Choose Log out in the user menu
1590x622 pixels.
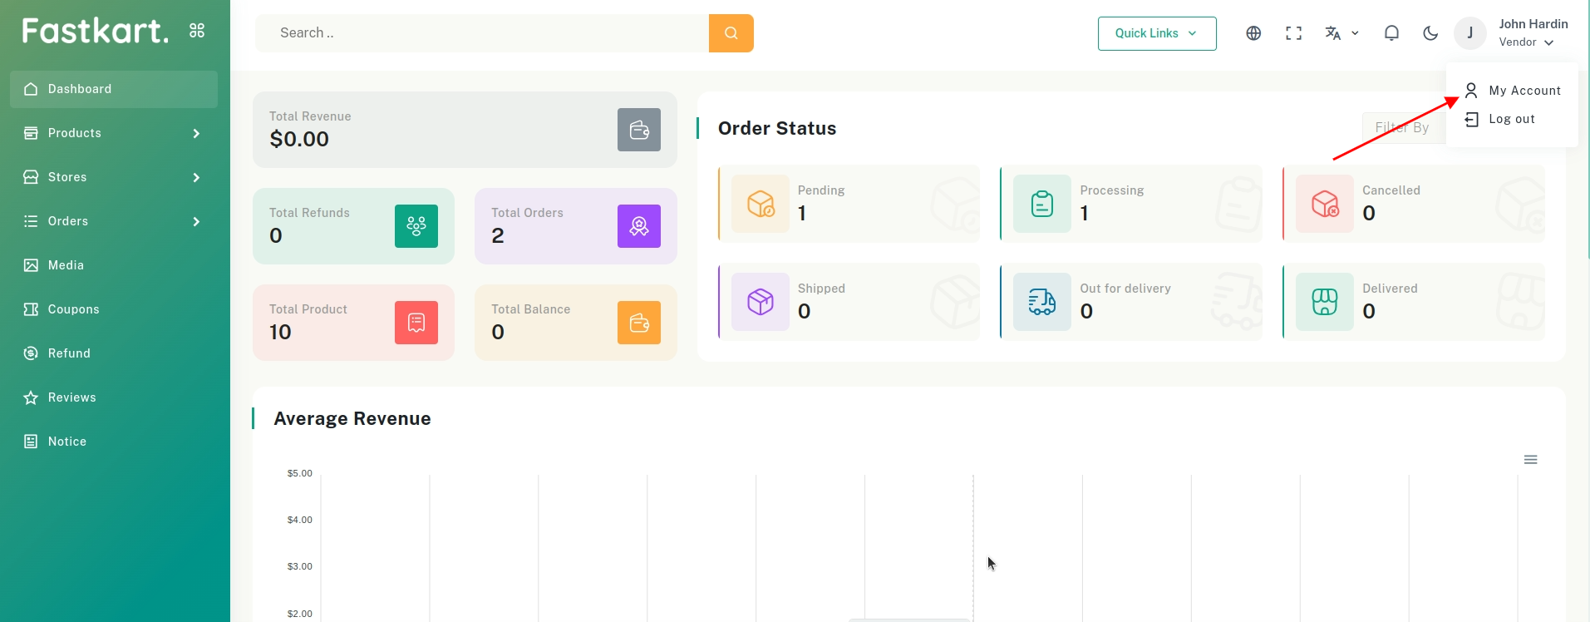(1511, 119)
